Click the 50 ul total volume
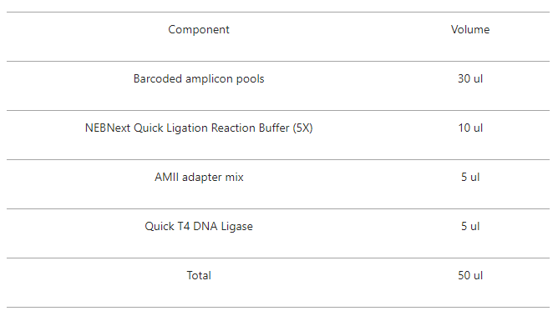This screenshot has width=558, height=316. 470,275
